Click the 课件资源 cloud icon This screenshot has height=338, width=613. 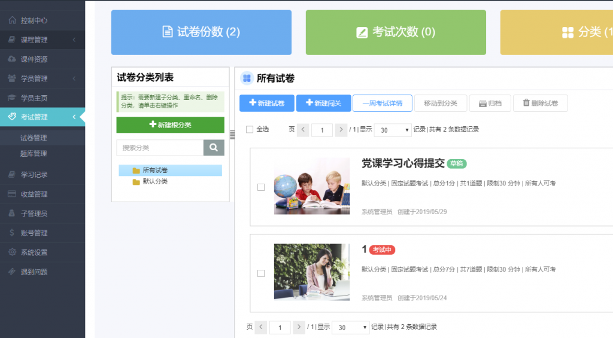pyautogui.click(x=12, y=59)
